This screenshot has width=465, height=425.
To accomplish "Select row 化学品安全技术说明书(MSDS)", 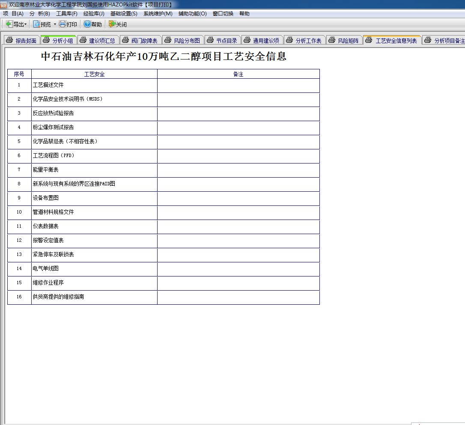I will click(164, 100).
